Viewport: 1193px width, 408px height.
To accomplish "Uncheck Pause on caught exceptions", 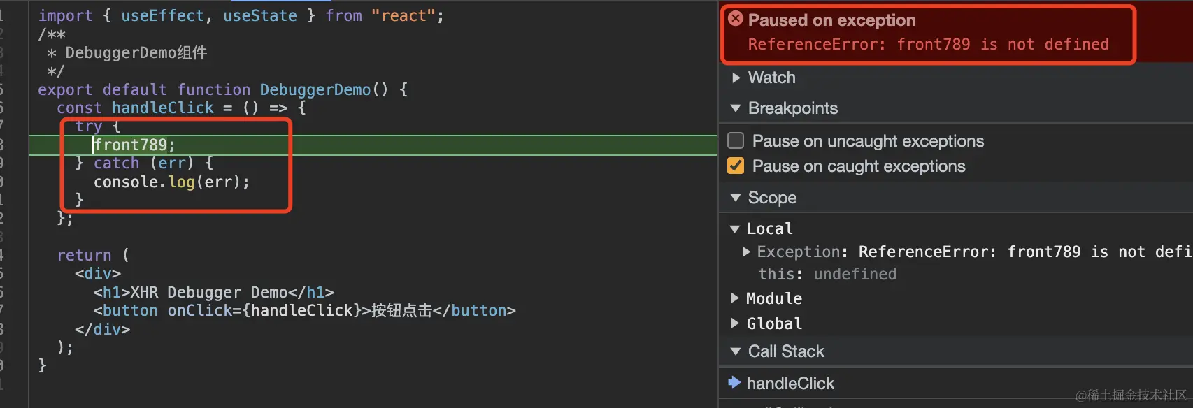I will click(736, 166).
